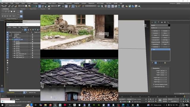
Task: Open File Explorer from the taskbar
Action: 45,105
